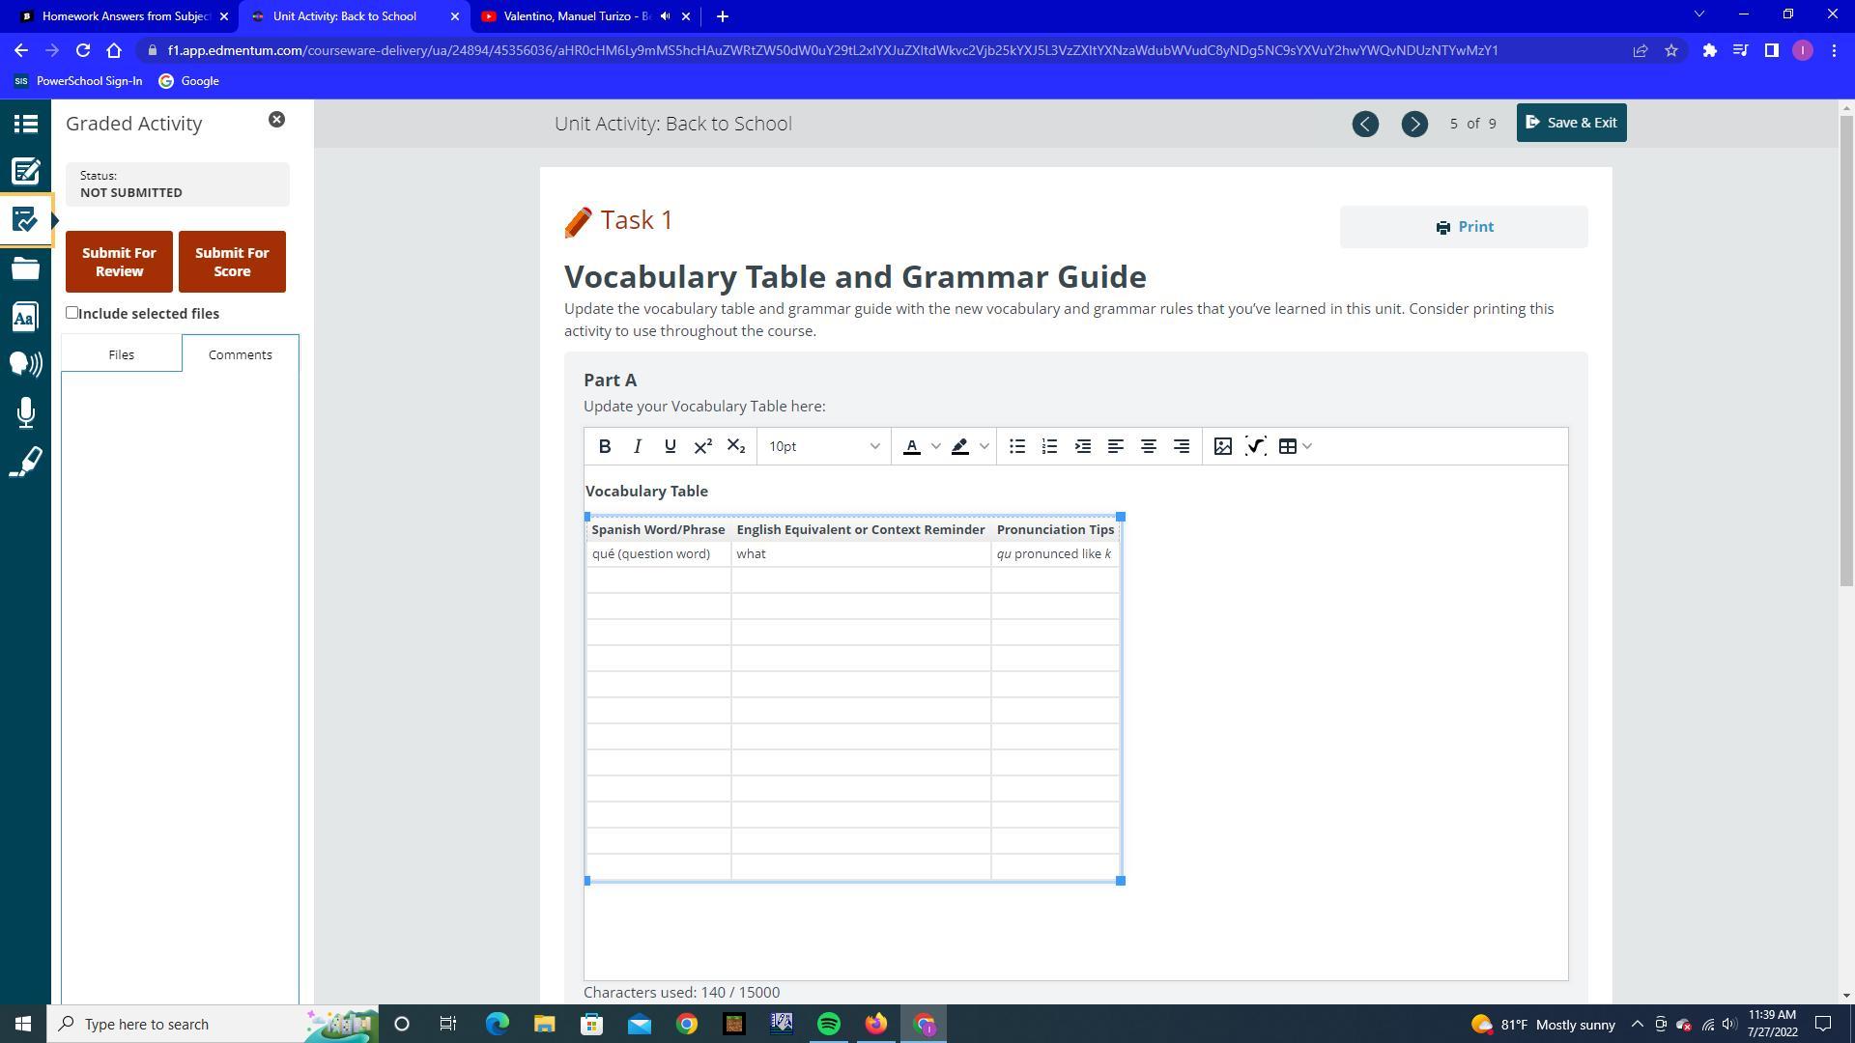1855x1043 pixels.
Task: Check Include selected files checkbox
Action: click(72, 313)
